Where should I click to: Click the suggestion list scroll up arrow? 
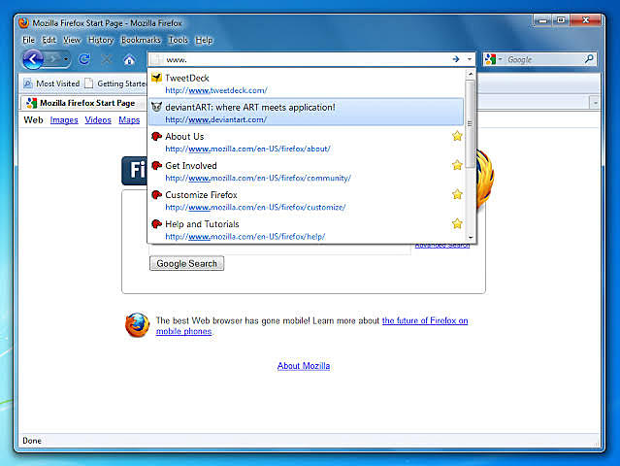coord(471,74)
